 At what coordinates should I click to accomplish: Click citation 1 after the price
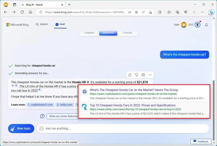tap(13, 86)
